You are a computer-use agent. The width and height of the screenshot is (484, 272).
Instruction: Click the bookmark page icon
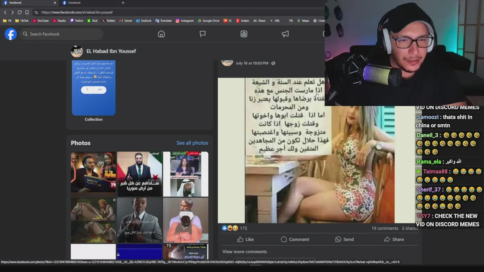[27, 12]
